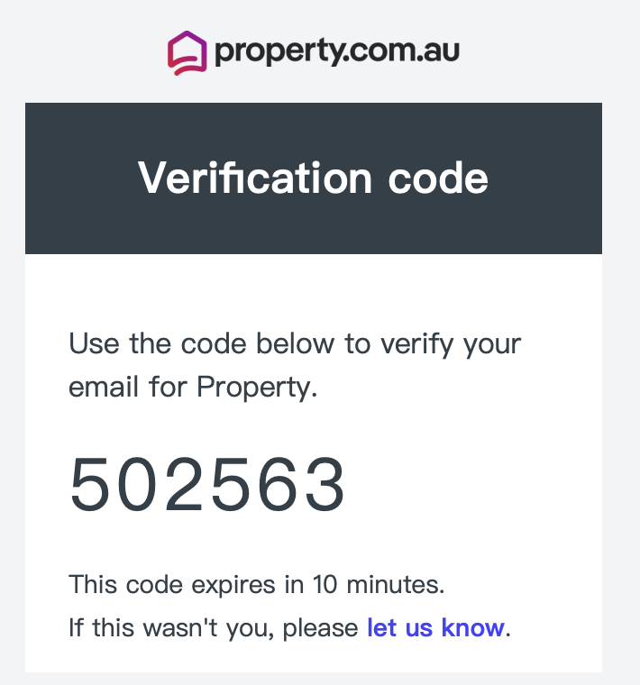Click the first digit 5 of the code
The width and height of the screenshot is (640, 685).
click(89, 484)
